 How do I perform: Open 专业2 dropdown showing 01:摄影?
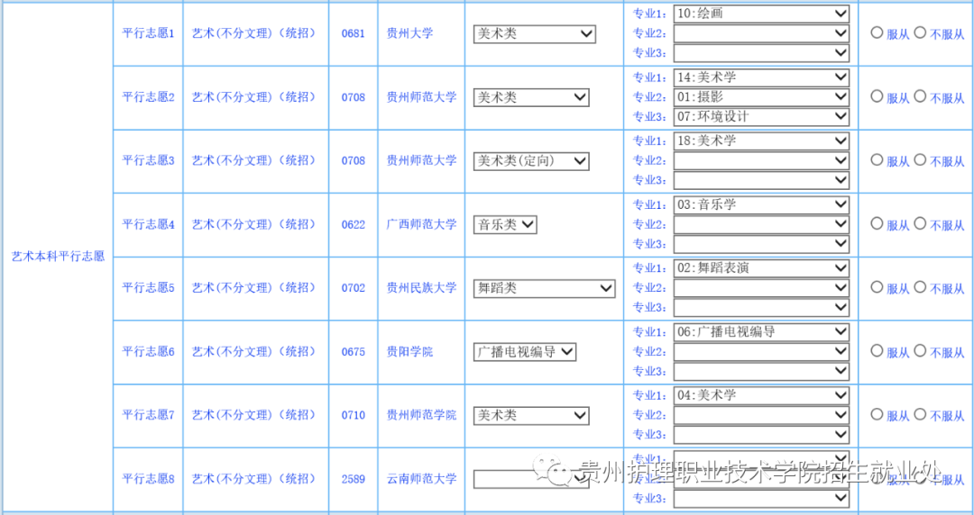tap(761, 96)
